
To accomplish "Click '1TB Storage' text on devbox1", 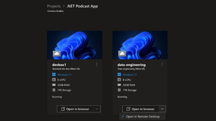I will [x=64, y=90].
